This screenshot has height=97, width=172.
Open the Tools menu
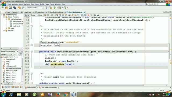click(x=52, y=4)
